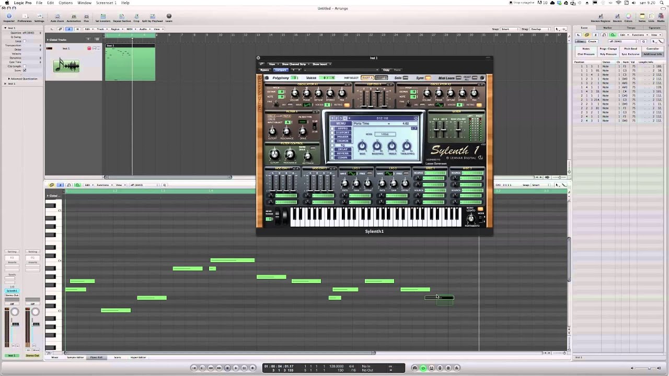
Task: Click the Automation toolbar icon
Action: pos(74,18)
